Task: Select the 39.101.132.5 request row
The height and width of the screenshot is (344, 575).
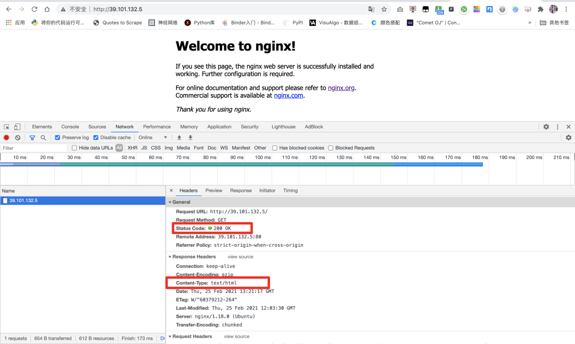Action: coord(83,201)
